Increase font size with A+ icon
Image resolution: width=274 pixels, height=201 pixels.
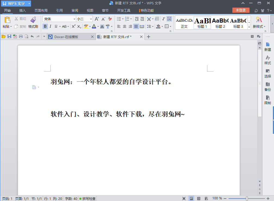pyautogui.click(x=97, y=19)
